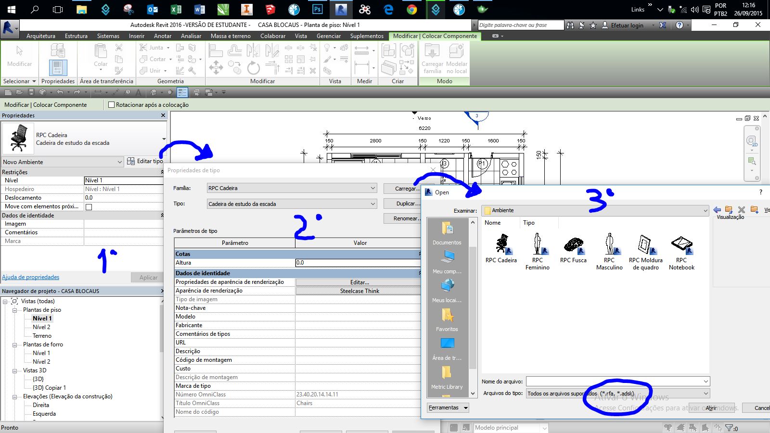The height and width of the screenshot is (433, 770).
Task: Open the Arquitetura ribbon tab
Action: 41,36
